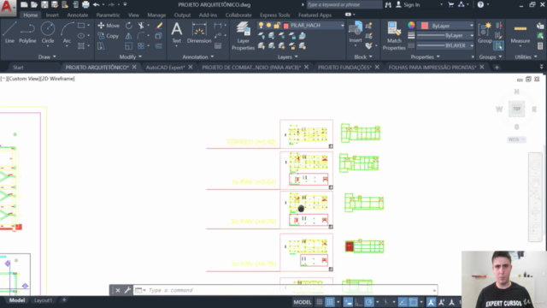Click the red ByLayer color swatch
547x308 pixels.
coord(425,26)
